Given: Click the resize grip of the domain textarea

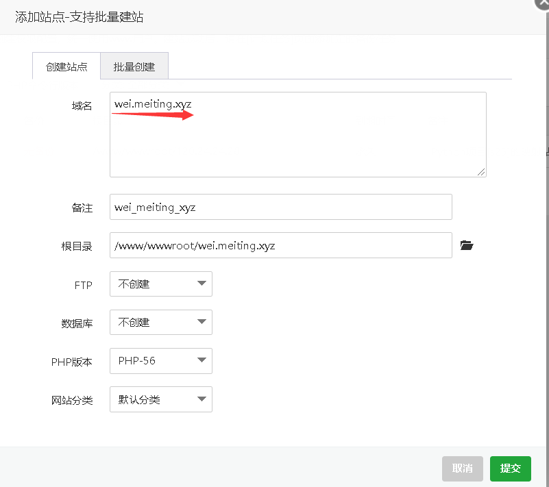Looking at the screenshot, I should pyautogui.click(x=481, y=173).
